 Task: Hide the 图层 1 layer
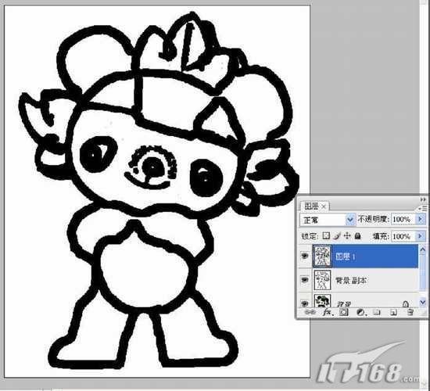(305, 256)
